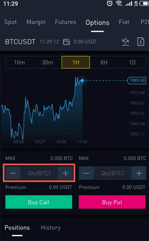The width and height of the screenshot is (149, 241).
Task: Open the options info document icon
Action: (x=141, y=42)
